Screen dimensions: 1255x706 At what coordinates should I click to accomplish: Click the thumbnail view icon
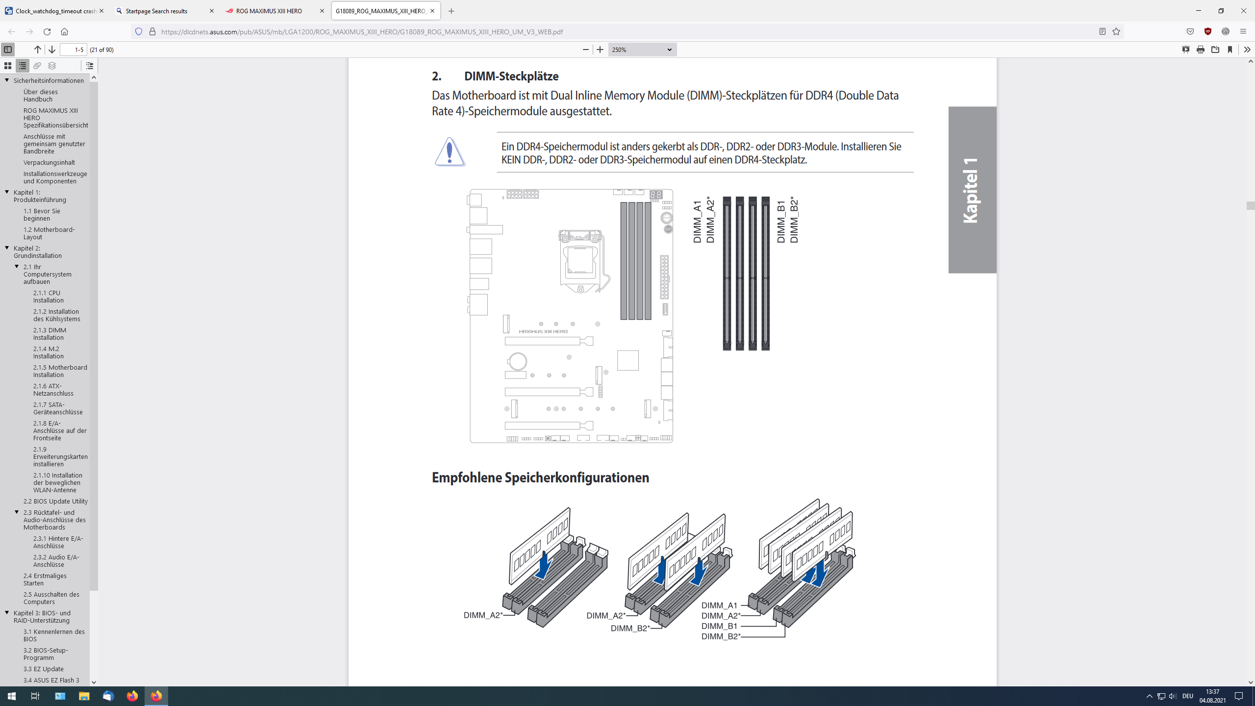pos(8,66)
